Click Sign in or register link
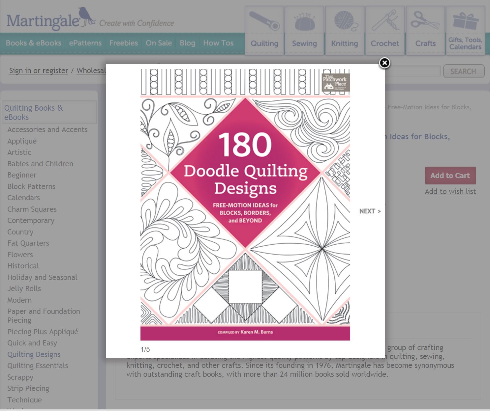Viewport: 490px width, 411px height. pyautogui.click(x=39, y=70)
